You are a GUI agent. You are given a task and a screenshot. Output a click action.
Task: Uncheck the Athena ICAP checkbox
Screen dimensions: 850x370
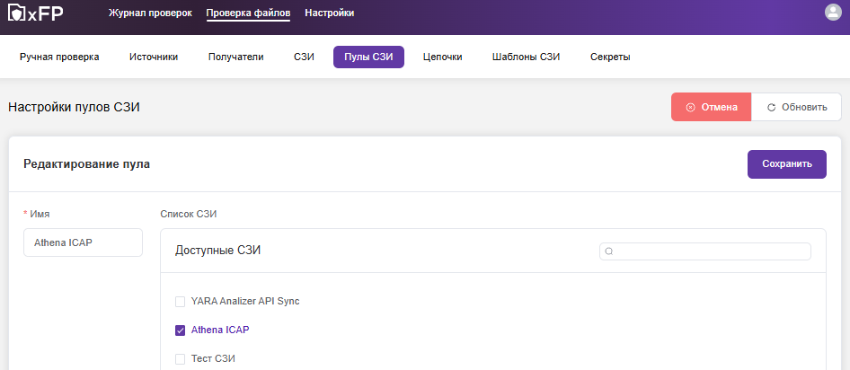click(x=180, y=330)
